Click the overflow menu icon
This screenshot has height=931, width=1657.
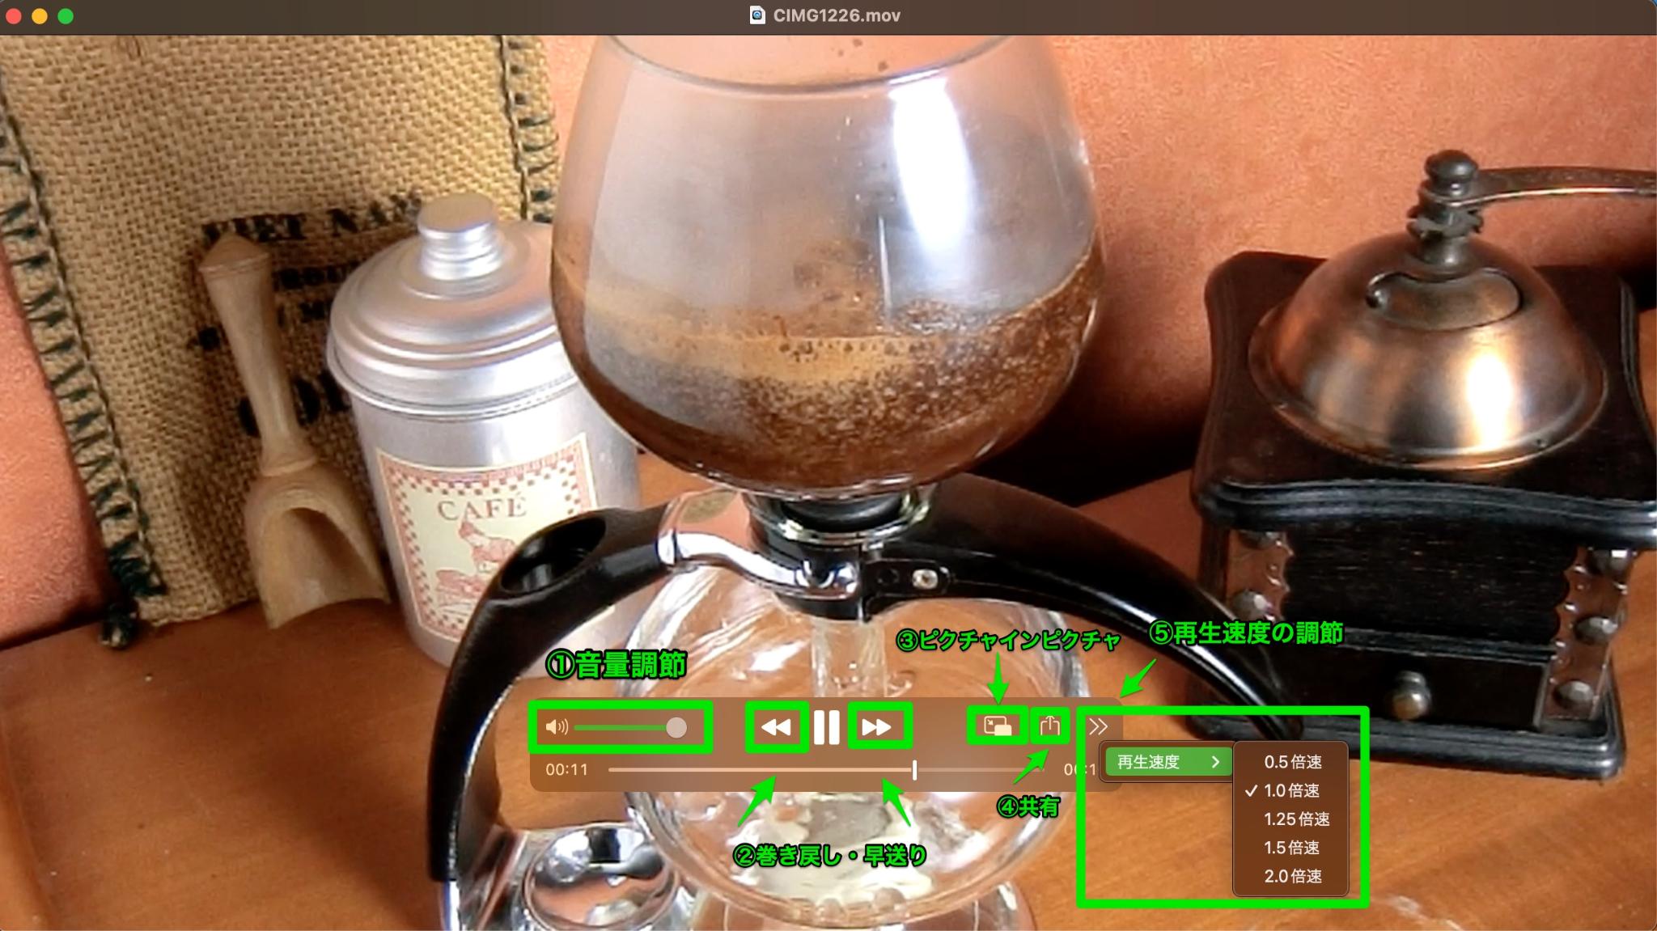1097,727
